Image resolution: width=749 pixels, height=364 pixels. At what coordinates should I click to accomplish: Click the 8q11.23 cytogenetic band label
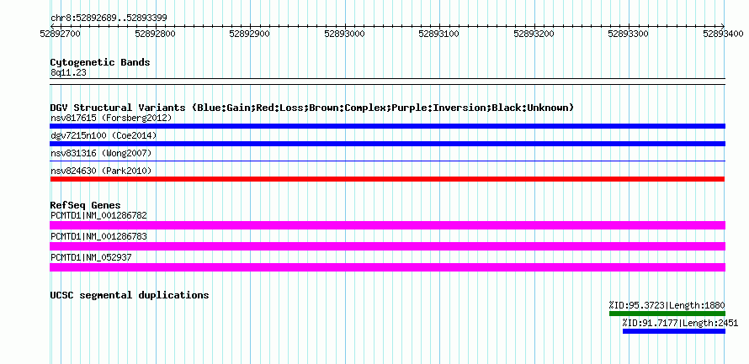tap(68, 72)
